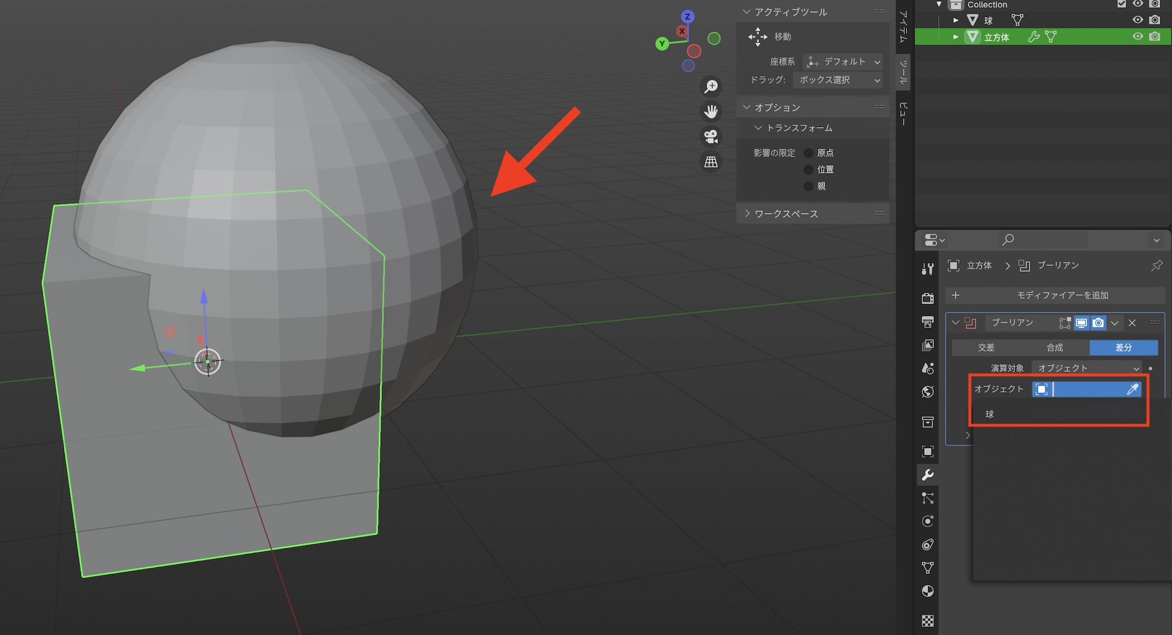Switch perspective/orthographic grid icon
Viewport: 1172px width, 635px height.
point(711,162)
